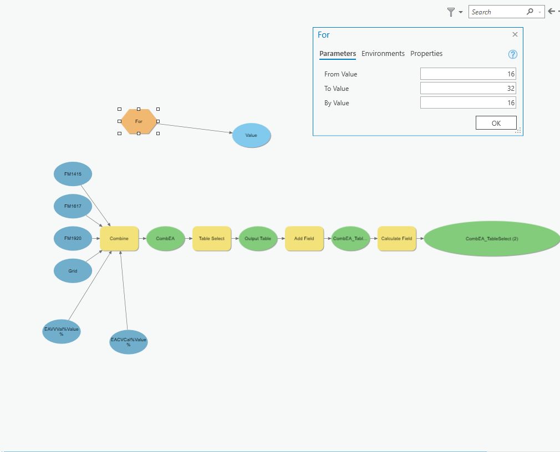Select the EACVCal%Value% variable

coord(129,342)
